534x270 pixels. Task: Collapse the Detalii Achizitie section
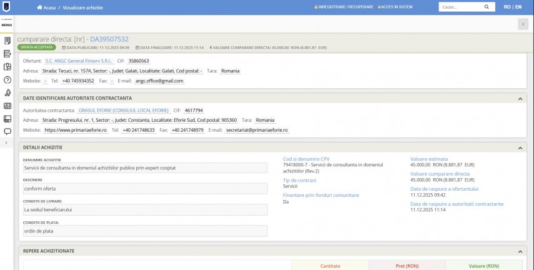pyautogui.click(x=520, y=147)
